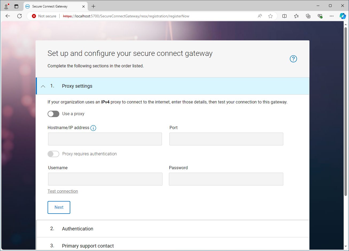Click the Next button
The width and height of the screenshot is (349, 251).
(x=59, y=207)
